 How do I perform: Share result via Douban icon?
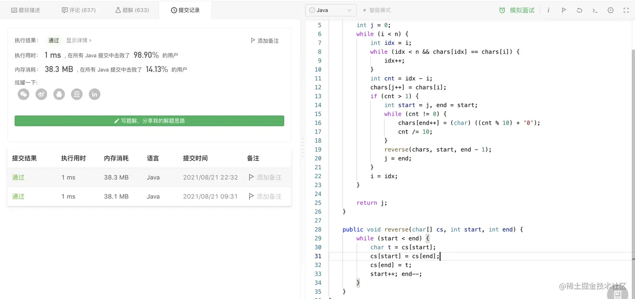click(77, 94)
